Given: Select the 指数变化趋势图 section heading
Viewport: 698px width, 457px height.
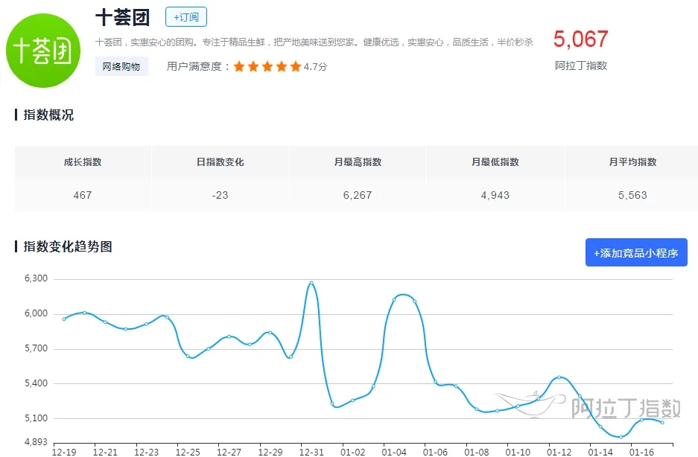Looking at the screenshot, I should (68, 246).
